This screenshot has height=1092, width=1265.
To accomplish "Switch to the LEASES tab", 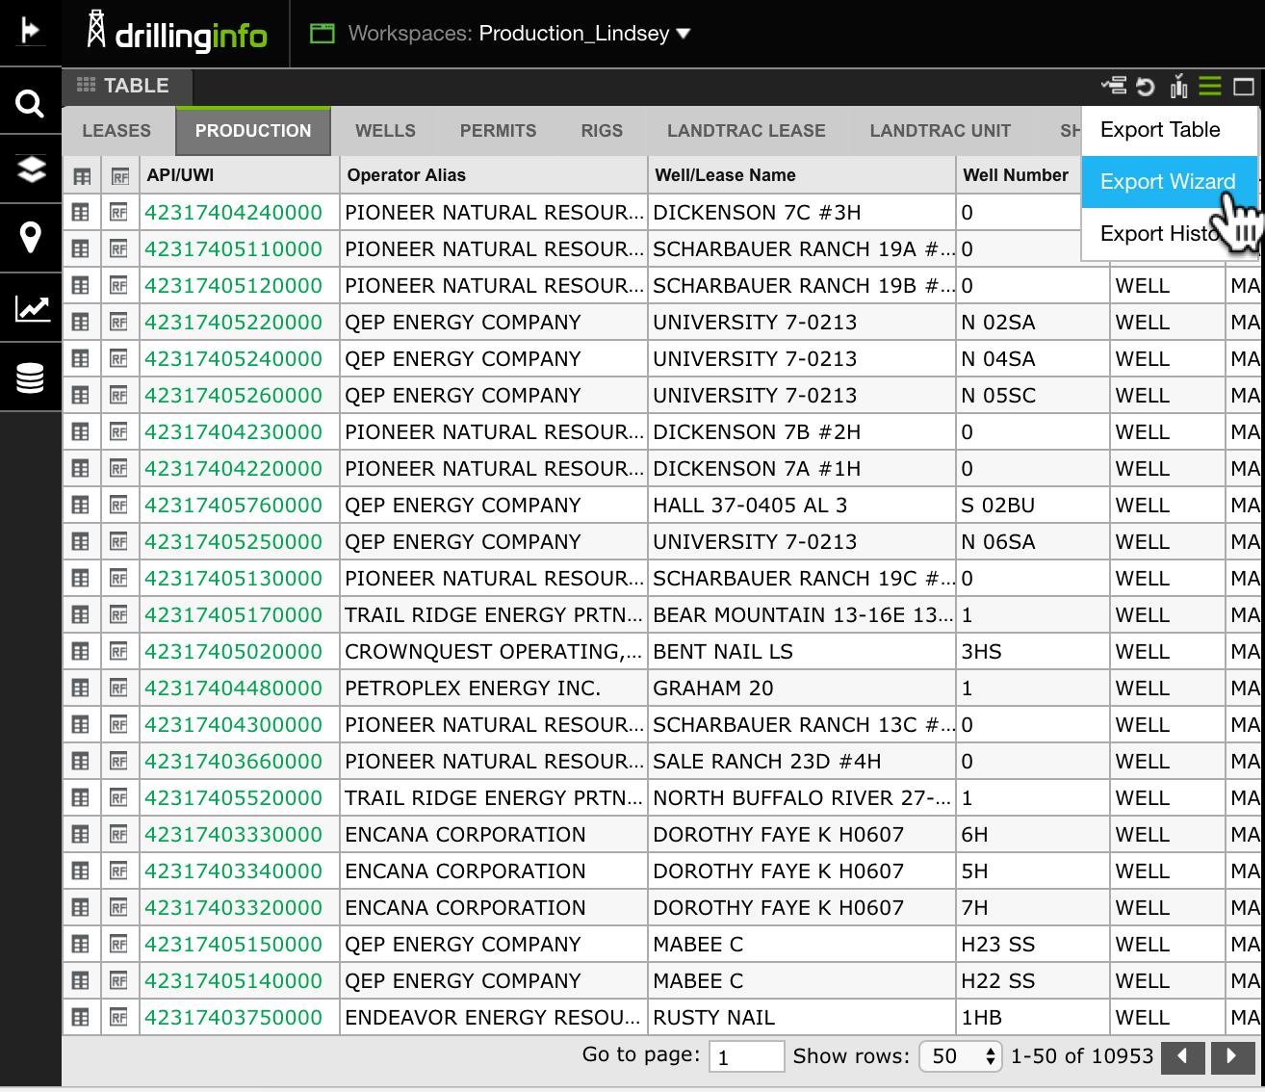I will pyautogui.click(x=116, y=131).
